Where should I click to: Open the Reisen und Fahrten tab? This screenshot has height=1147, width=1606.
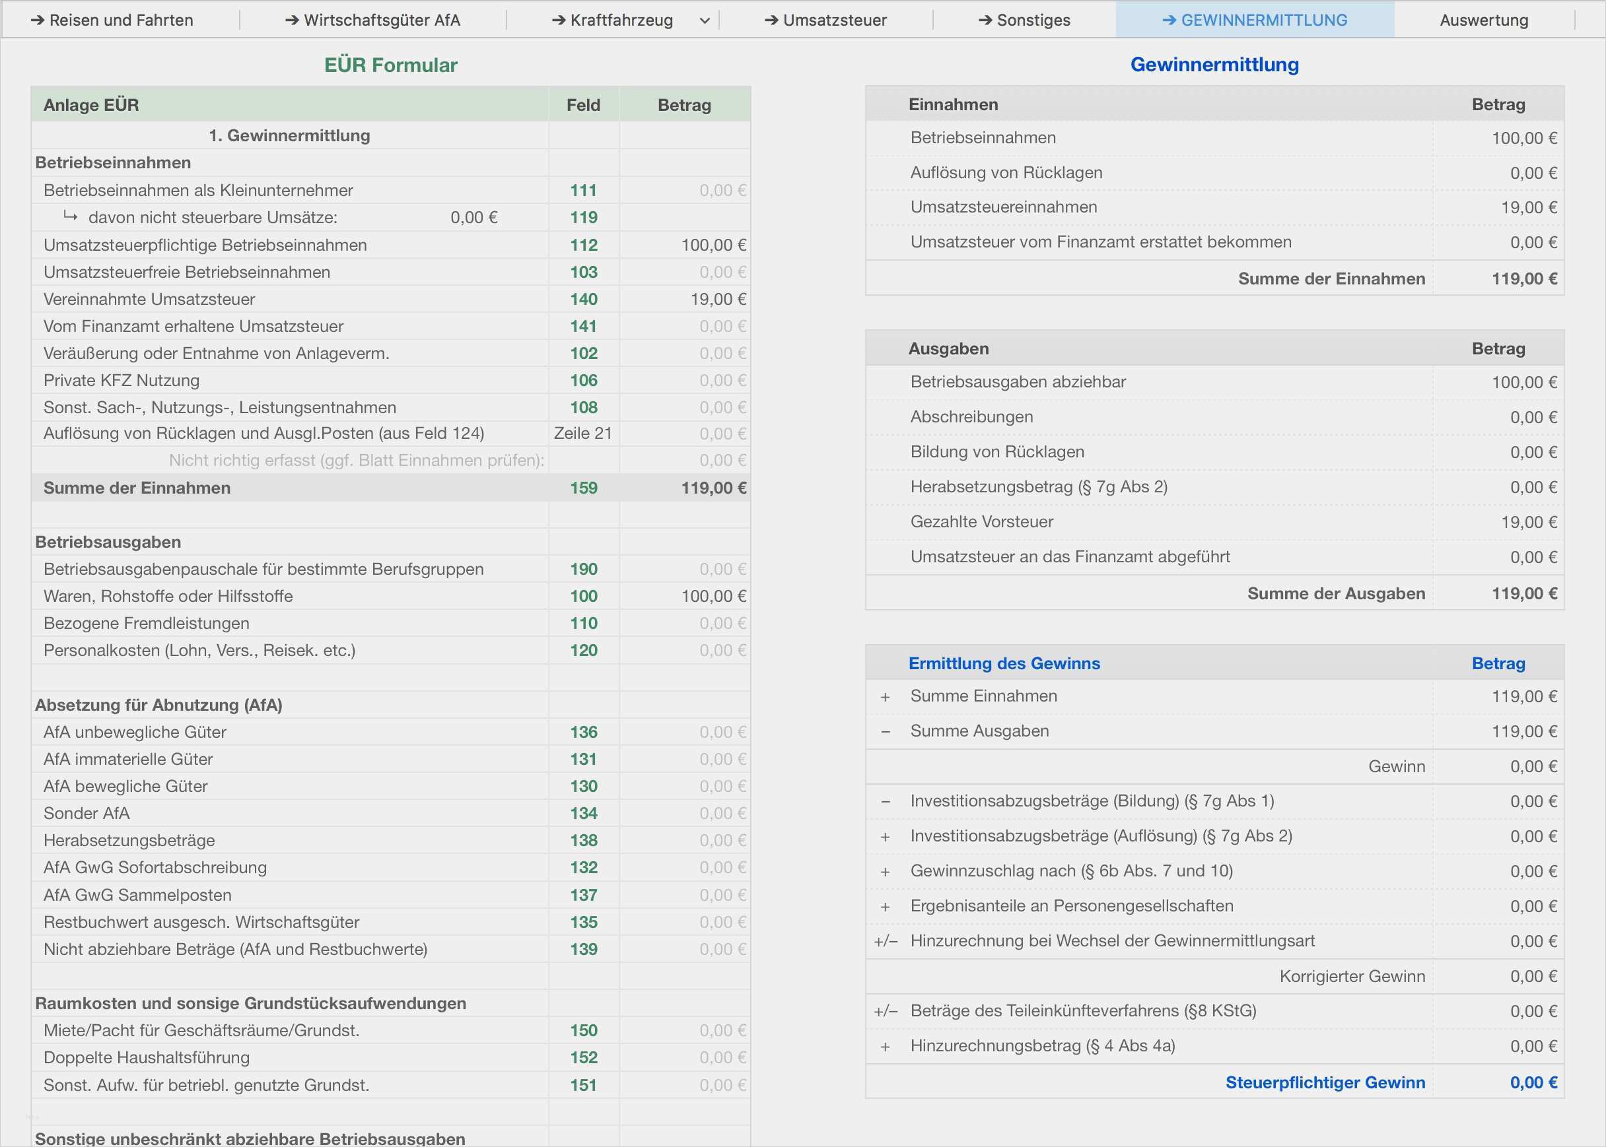(112, 20)
